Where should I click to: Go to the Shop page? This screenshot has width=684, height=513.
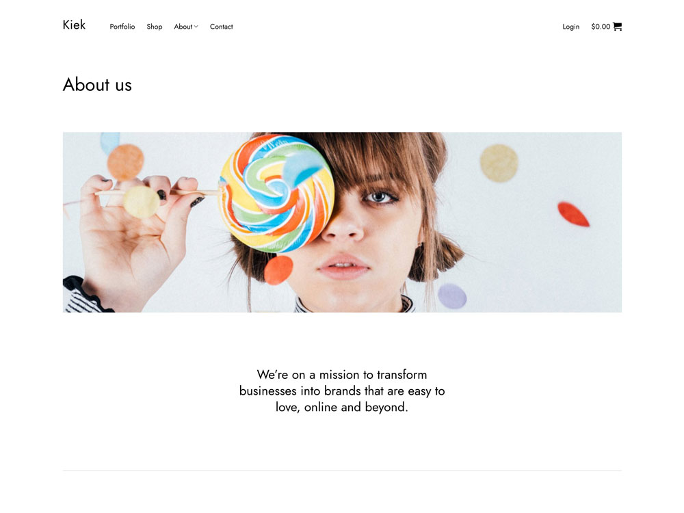[x=155, y=27]
